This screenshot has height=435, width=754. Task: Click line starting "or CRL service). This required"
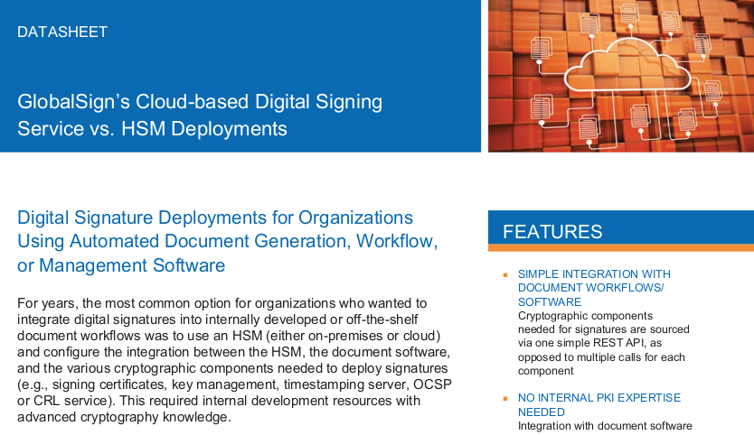(x=219, y=401)
